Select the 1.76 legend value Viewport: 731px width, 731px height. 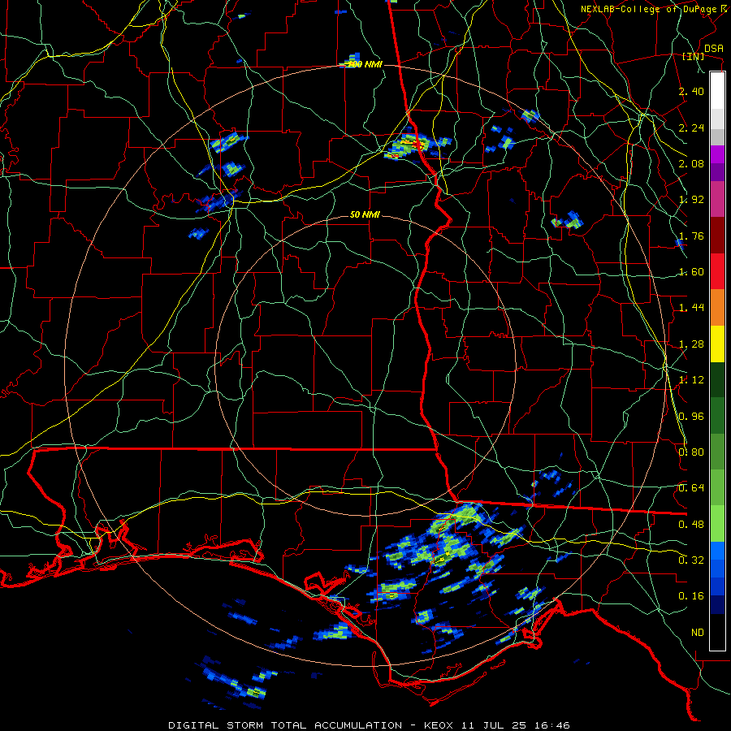tap(691, 236)
